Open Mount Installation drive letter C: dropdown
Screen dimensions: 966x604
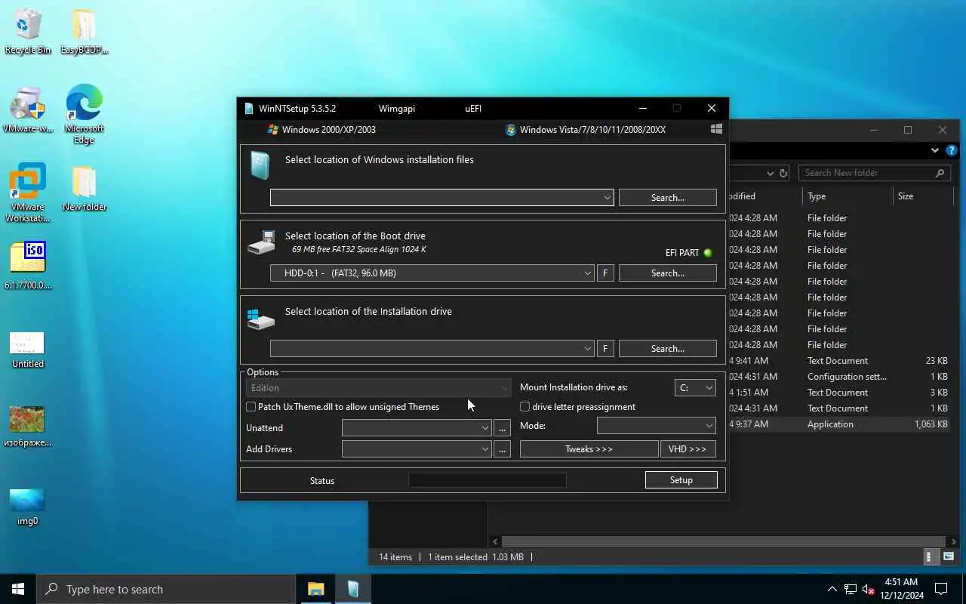tap(695, 387)
